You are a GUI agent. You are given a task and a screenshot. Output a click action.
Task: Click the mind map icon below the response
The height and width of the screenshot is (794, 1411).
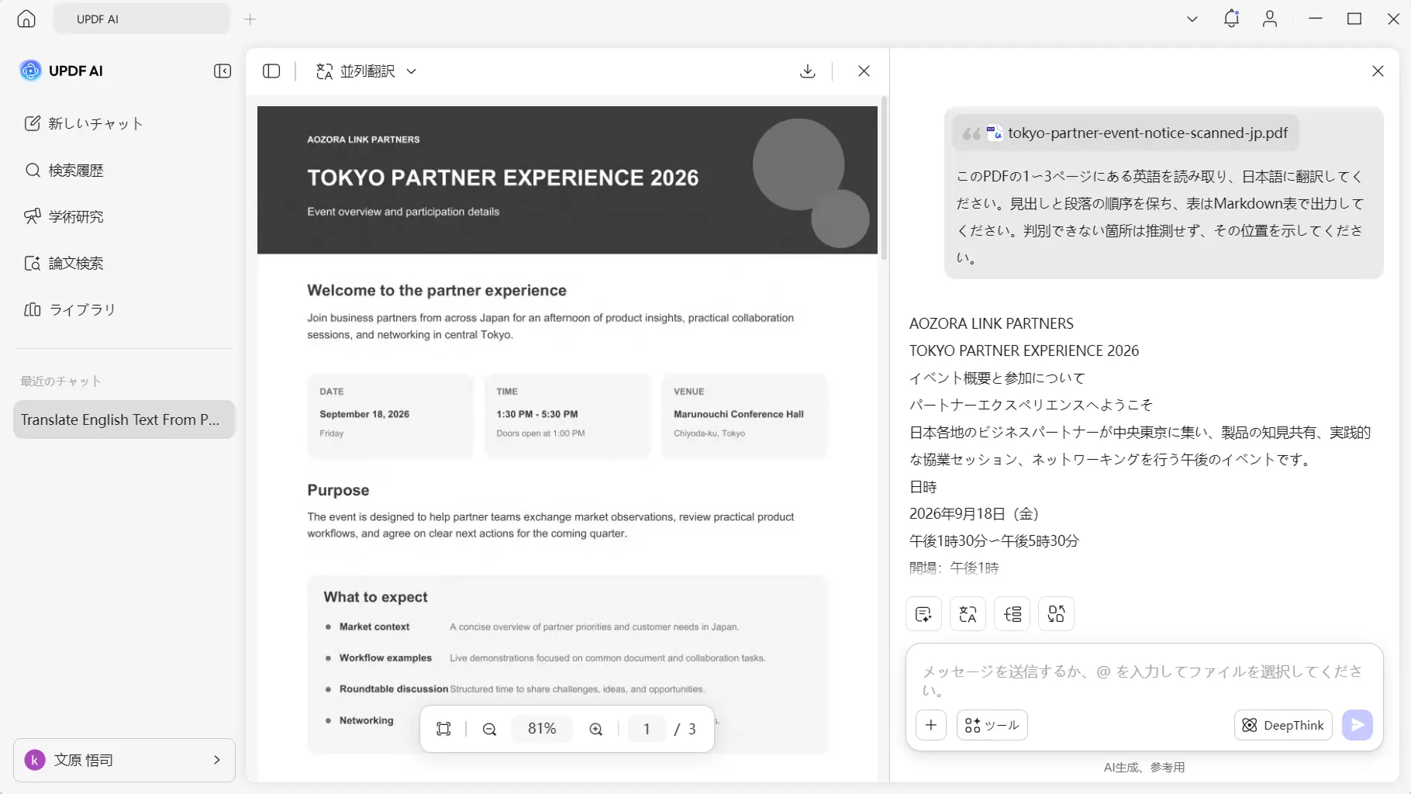1013,614
